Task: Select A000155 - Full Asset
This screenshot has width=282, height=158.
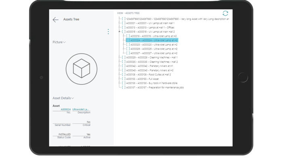Action: click(143, 79)
